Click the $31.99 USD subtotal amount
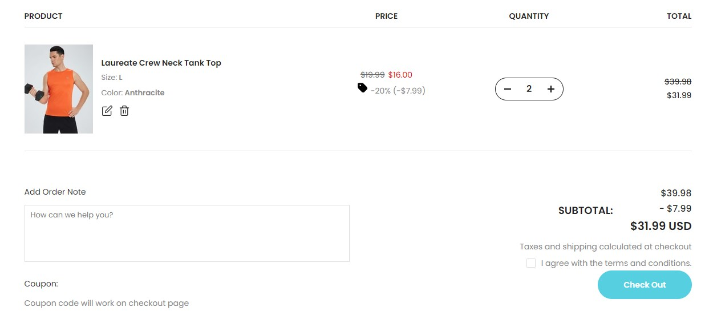The width and height of the screenshot is (701, 315). point(661,226)
